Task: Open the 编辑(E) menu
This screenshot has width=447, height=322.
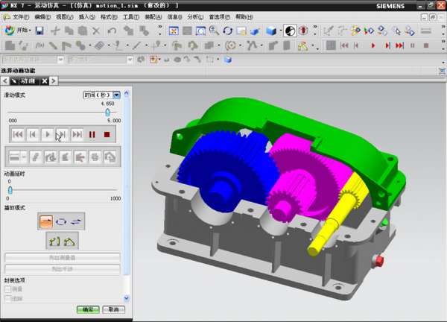Action: (x=42, y=17)
